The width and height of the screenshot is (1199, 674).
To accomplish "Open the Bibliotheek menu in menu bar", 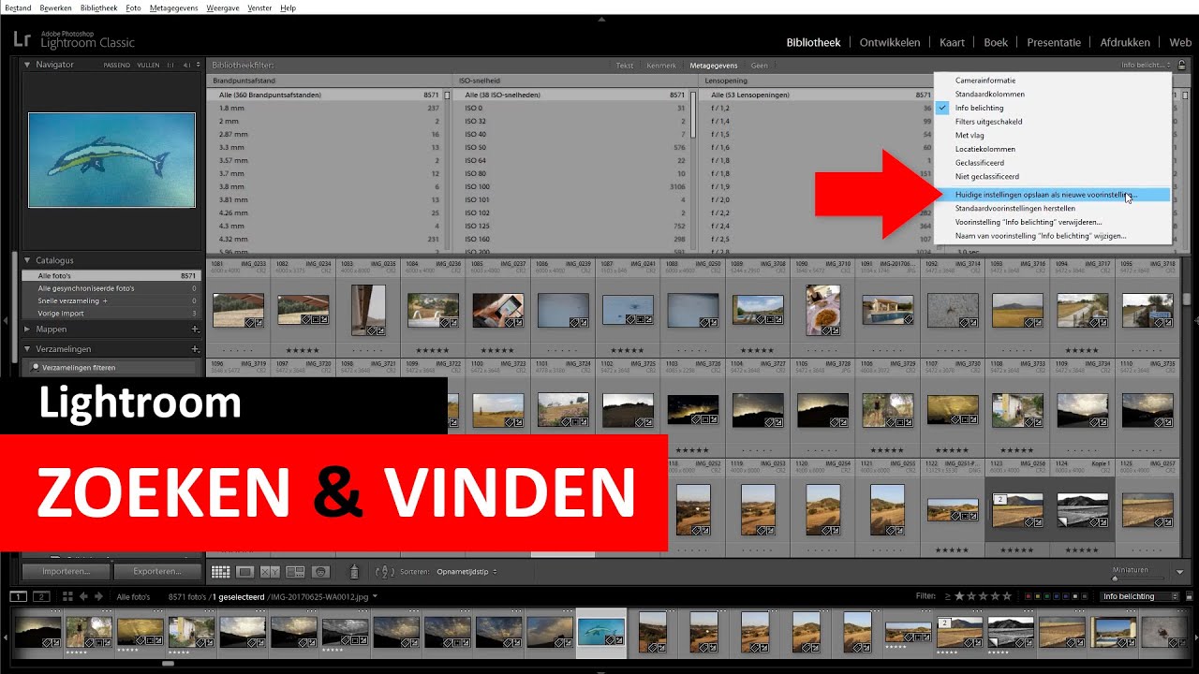I will [x=99, y=7].
